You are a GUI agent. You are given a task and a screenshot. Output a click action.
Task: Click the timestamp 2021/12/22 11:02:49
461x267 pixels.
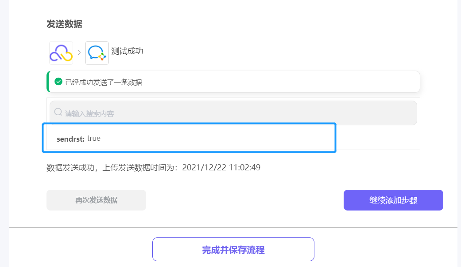pyautogui.click(x=221, y=167)
